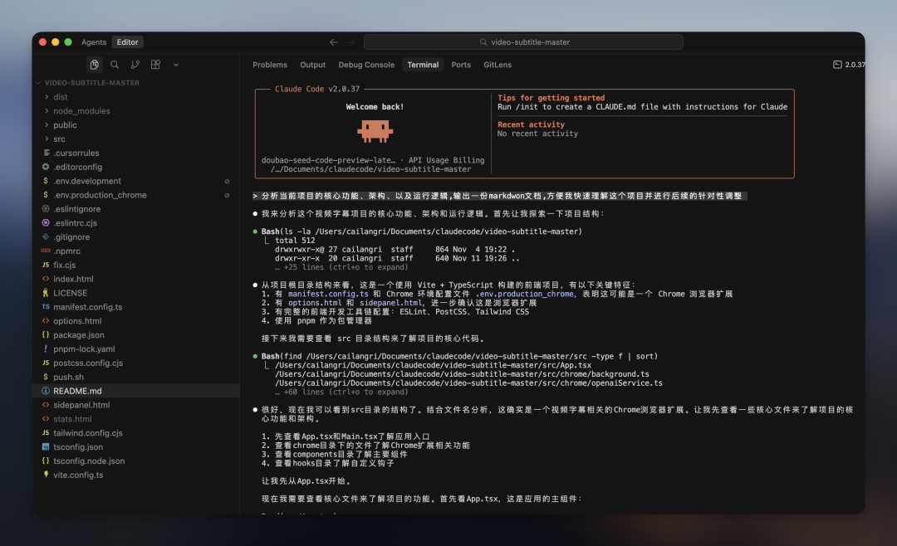Go back with the left arrow
897x546 pixels.
[334, 41]
